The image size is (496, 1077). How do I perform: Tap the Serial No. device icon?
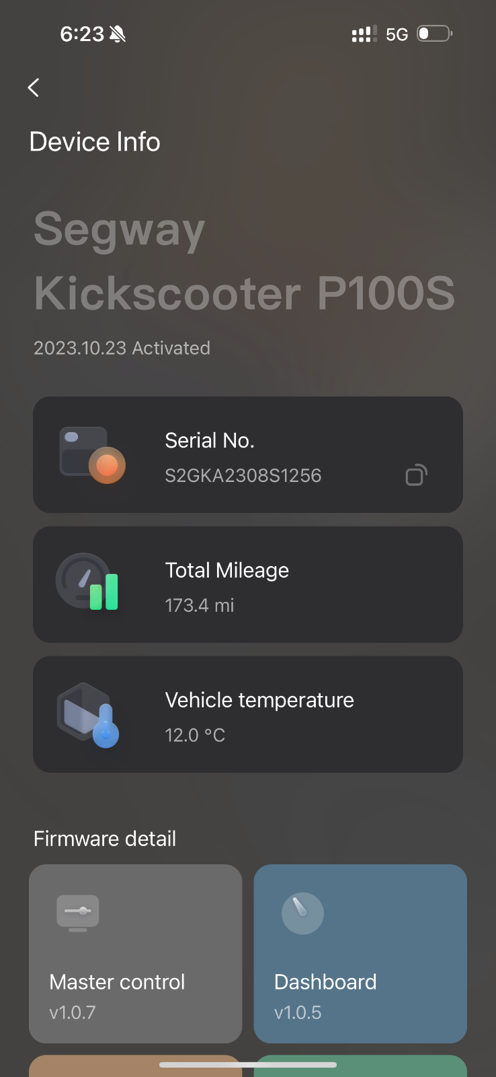point(92,455)
